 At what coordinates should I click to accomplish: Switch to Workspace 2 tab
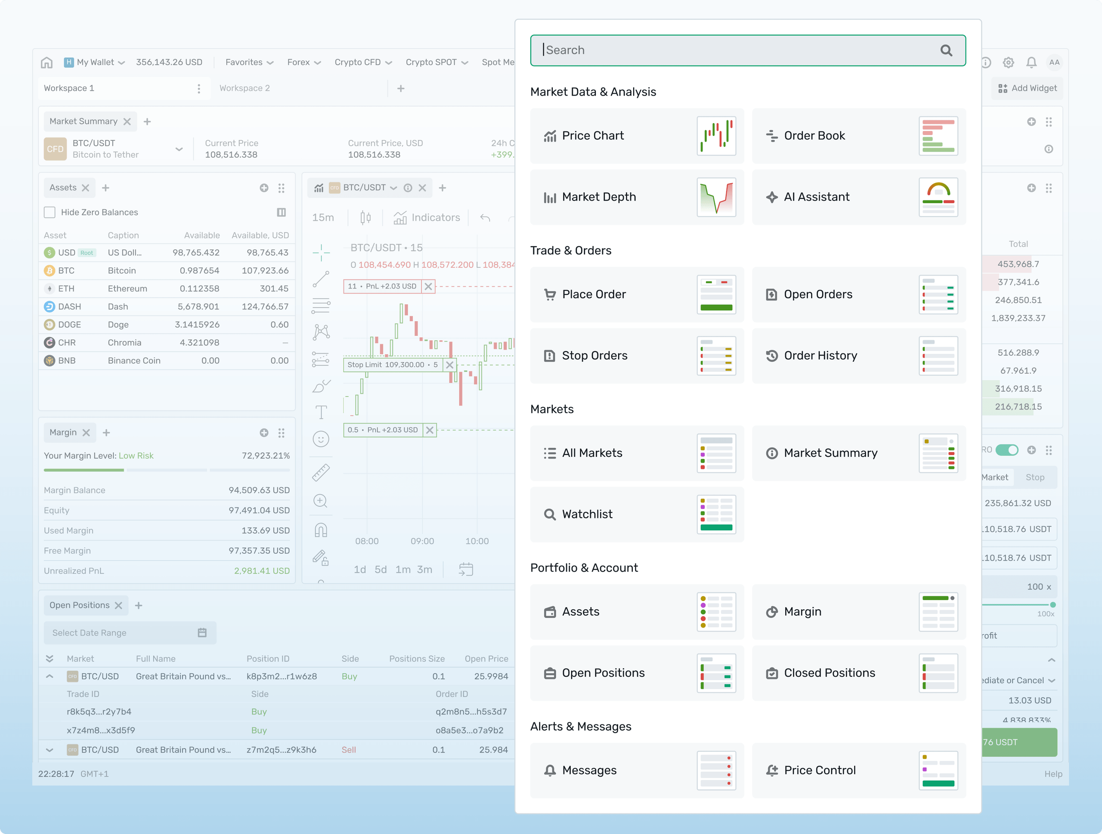(245, 88)
